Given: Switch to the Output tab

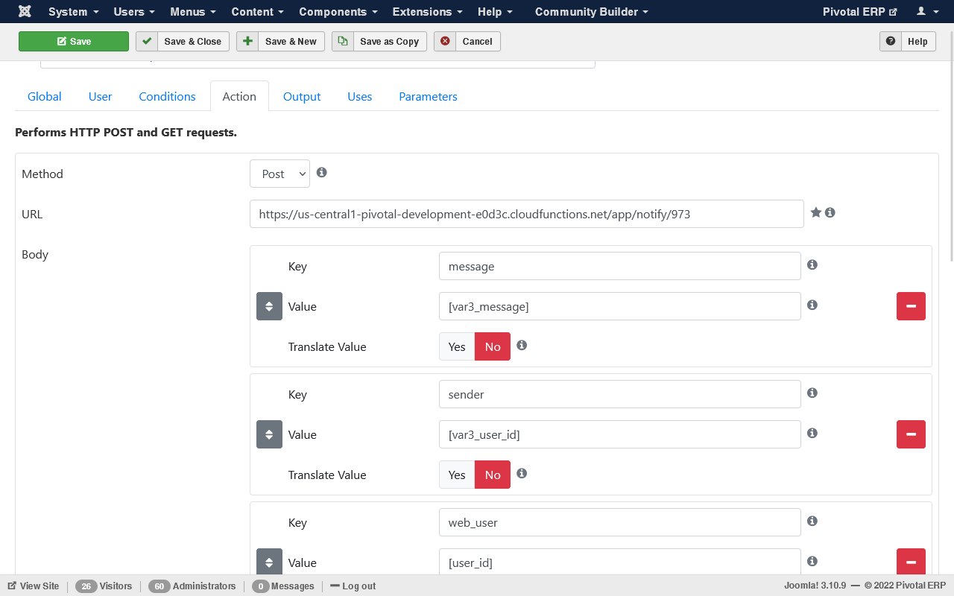Looking at the screenshot, I should (x=302, y=96).
